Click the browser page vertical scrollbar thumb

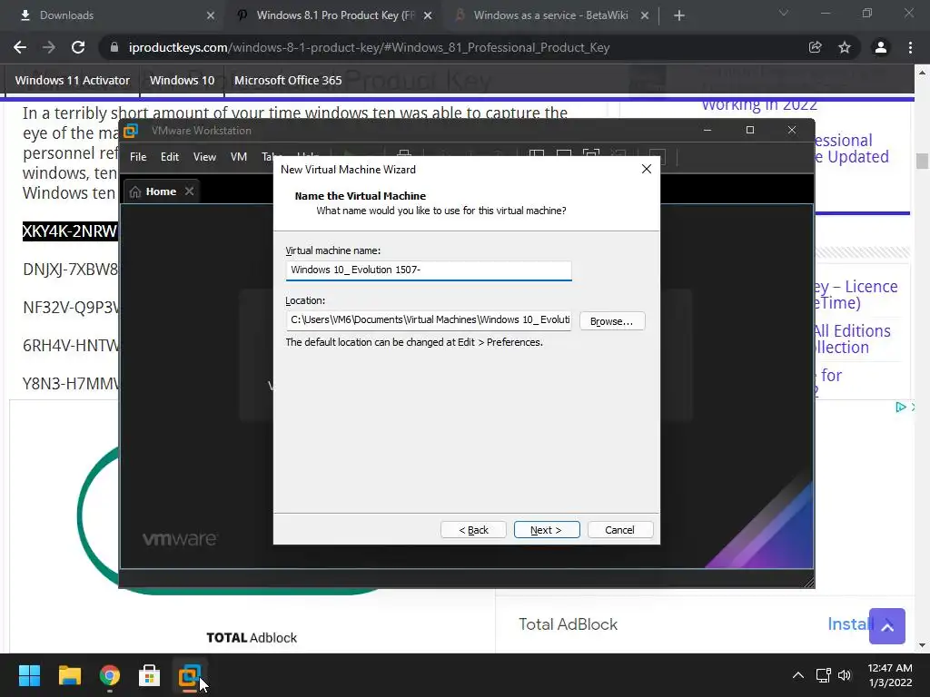pos(922,161)
